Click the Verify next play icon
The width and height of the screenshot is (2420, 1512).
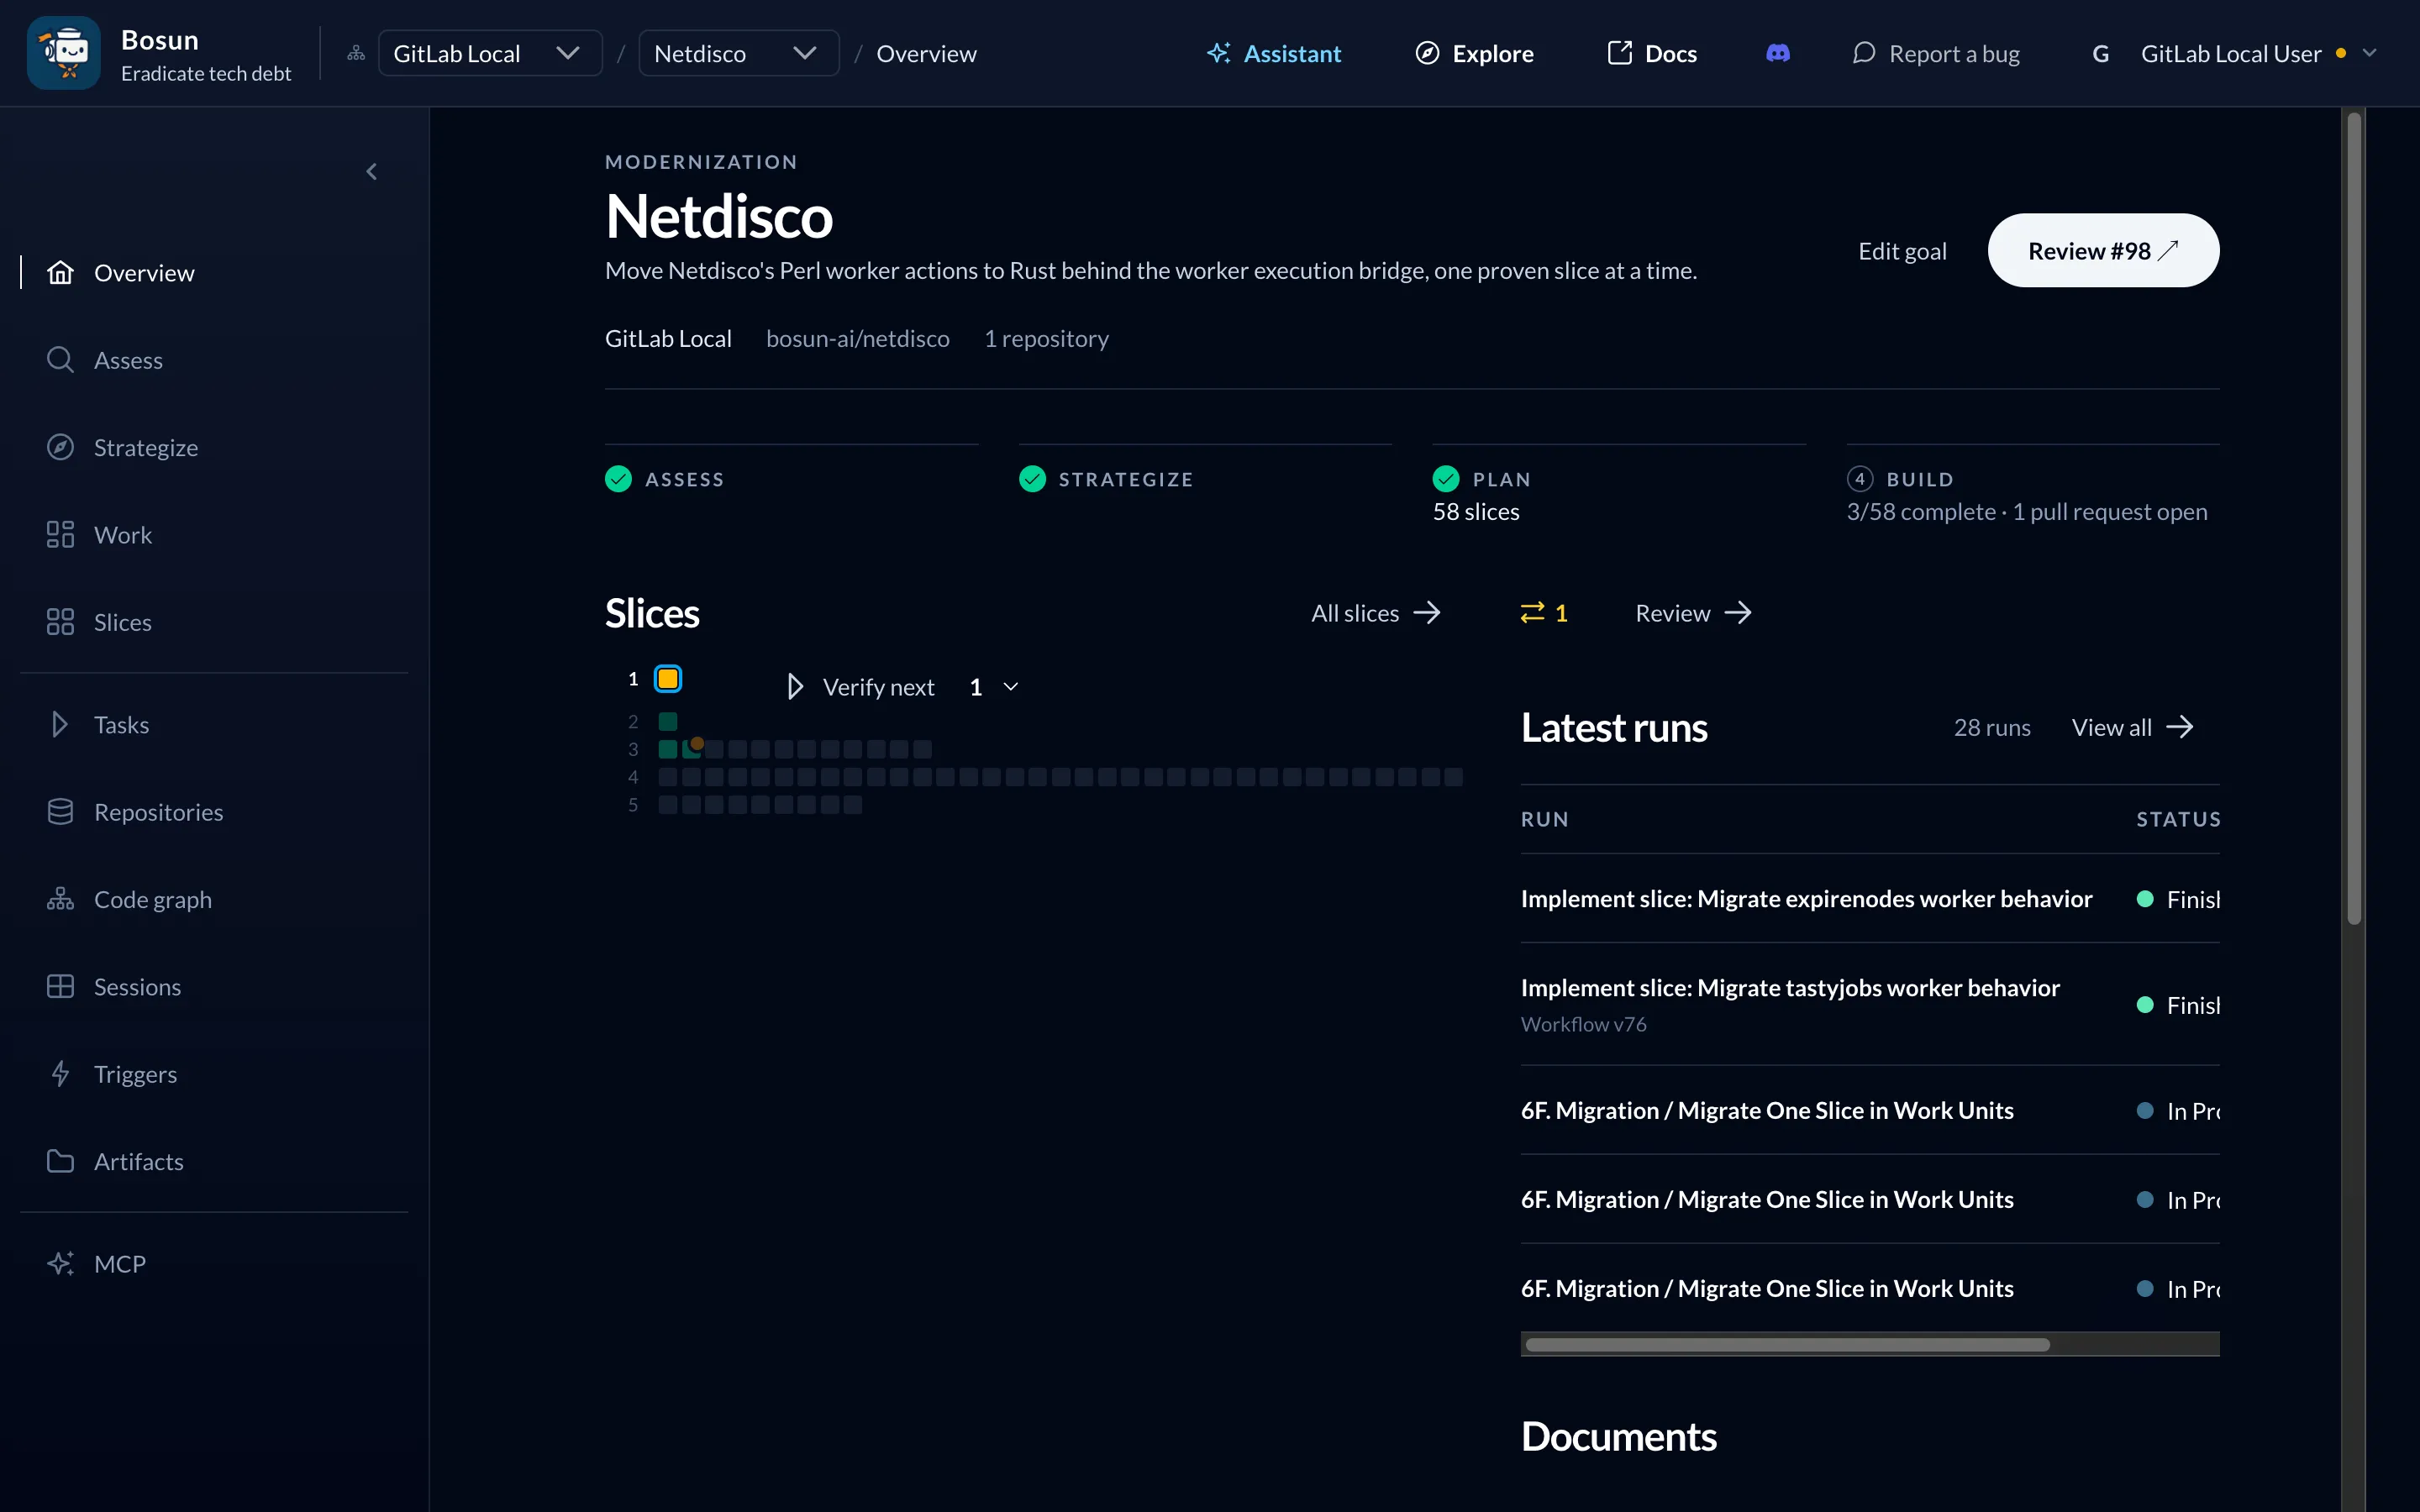[795, 687]
